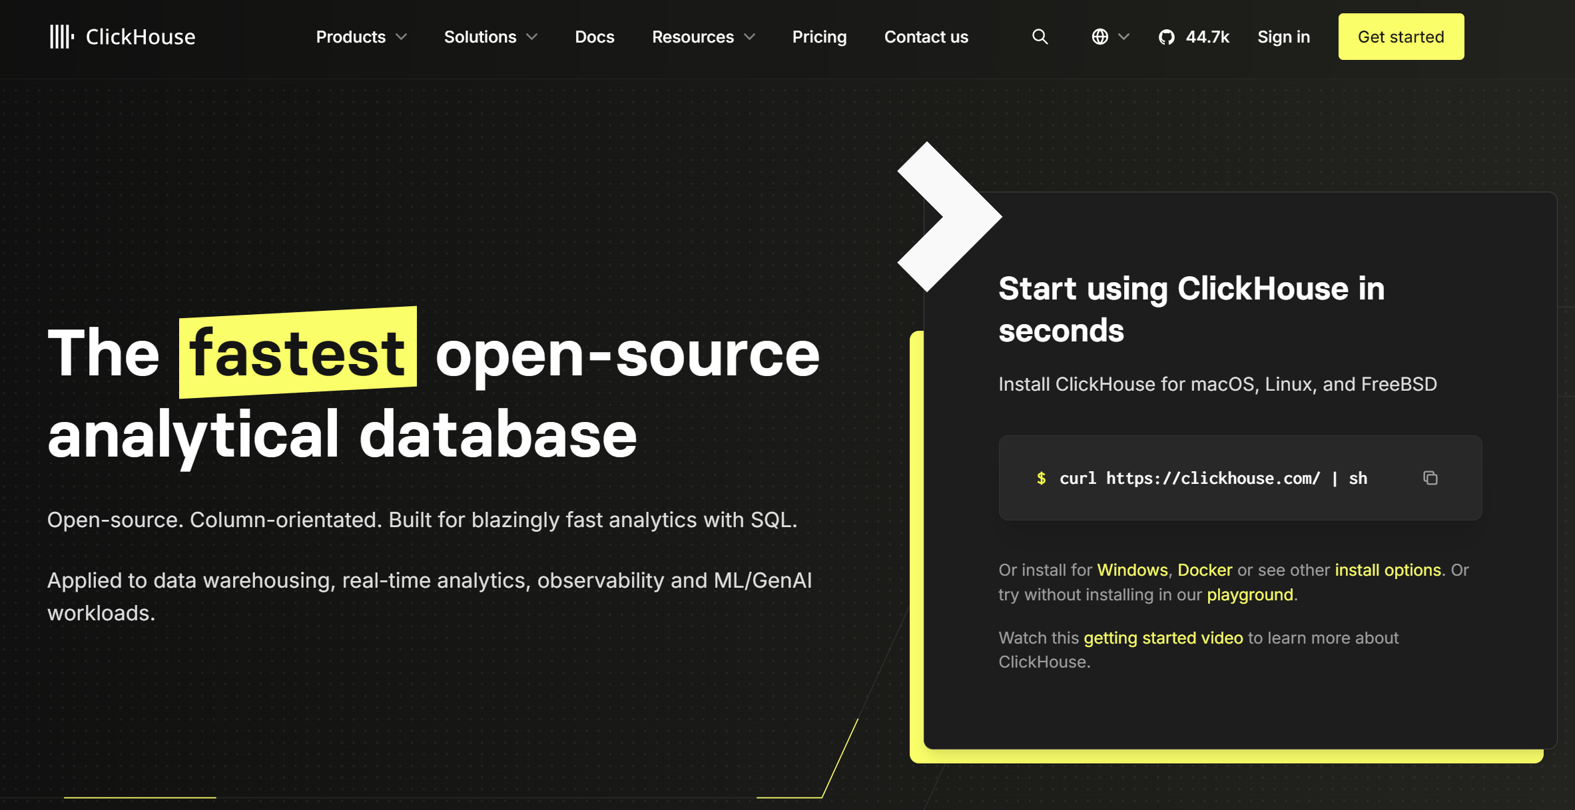1575x810 pixels.
Task: Click the 44.7k GitHub stars count
Action: [x=1207, y=37]
